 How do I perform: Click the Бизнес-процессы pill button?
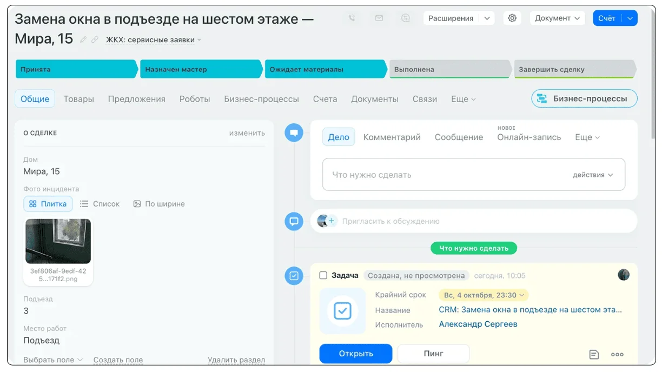585,98
